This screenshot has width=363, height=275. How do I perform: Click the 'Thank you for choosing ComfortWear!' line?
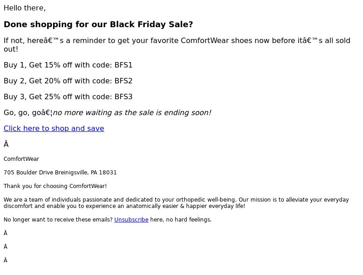click(55, 186)
